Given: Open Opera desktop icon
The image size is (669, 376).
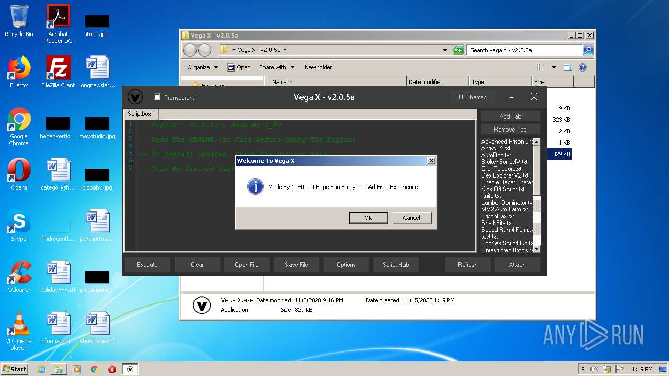Looking at the screenshot, I should [x=19, y=174].
